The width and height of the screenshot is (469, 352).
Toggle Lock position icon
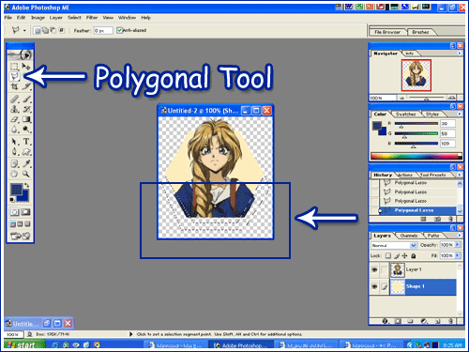(x=404, y=256)
